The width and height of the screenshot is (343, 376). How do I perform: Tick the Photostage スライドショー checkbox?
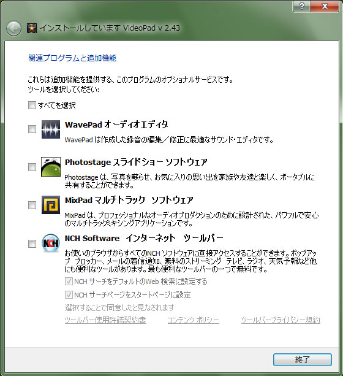click(x=32, y=167)
